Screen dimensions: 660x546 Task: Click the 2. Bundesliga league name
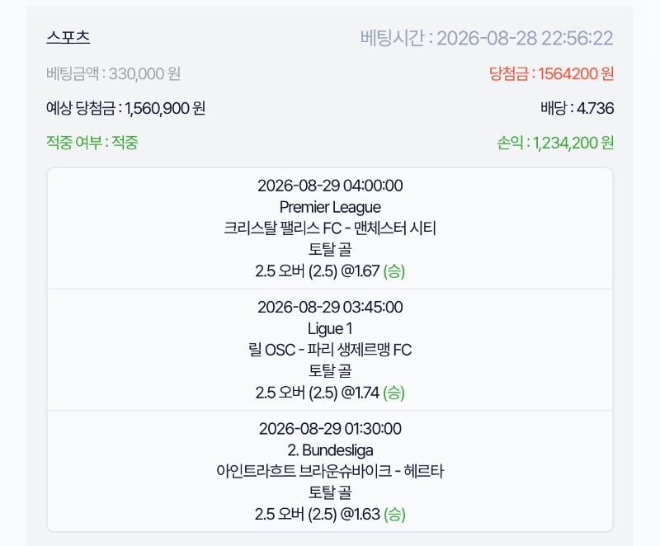tap(330, 450)
